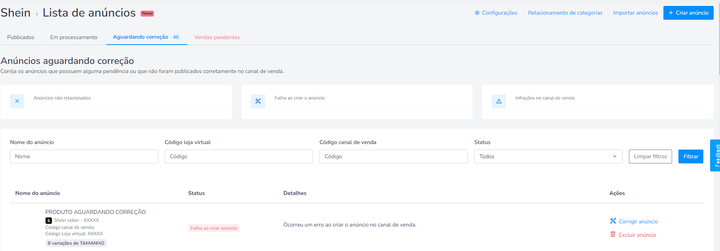720x251 pixels.
Task: Click the Status column header in table
Action: point(196,193)
